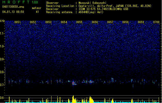Click the 0655 time marker
This screenshot has height=103, width=162.
pyautogui.click(x=79, y=22)
